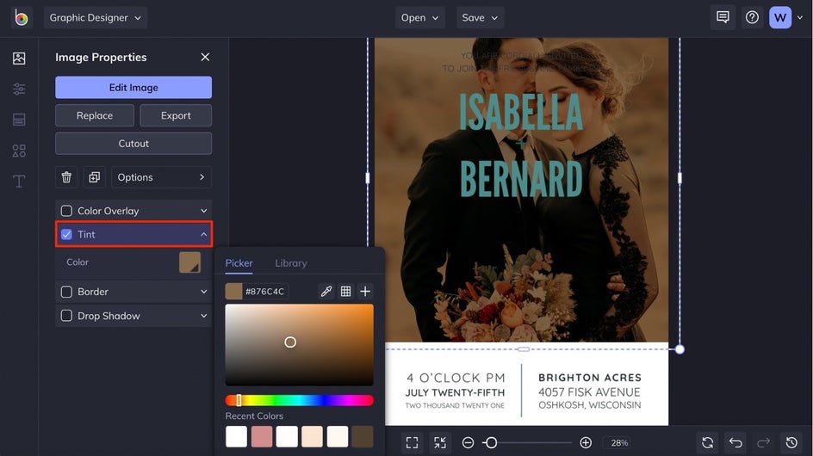Screen dimensions: 813x456
Task: Click the 4 O'CLOCK PM text
Action: pos(456,378)
